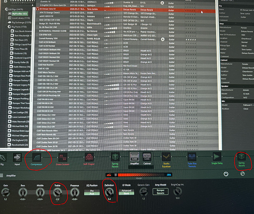The width and height of the screenshot is (254, 214).
Task: Select the Single Delay module
Action: click(217, 156)
